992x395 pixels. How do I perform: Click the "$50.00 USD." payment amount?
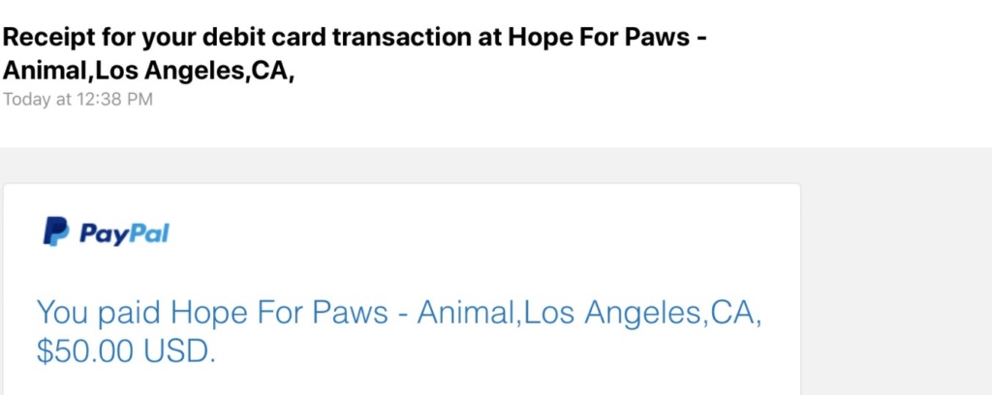[x=126, y=352]
